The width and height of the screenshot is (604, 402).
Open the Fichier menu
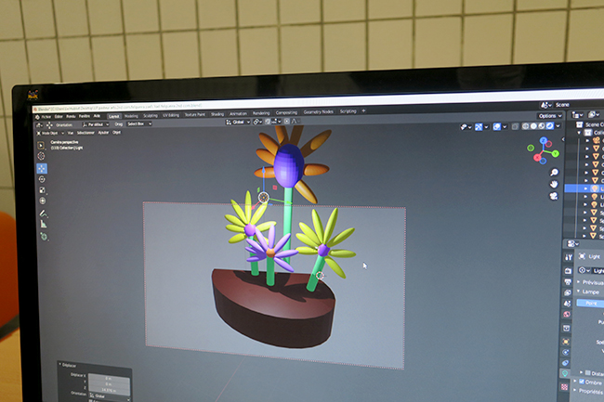click(x=46, y=117)
